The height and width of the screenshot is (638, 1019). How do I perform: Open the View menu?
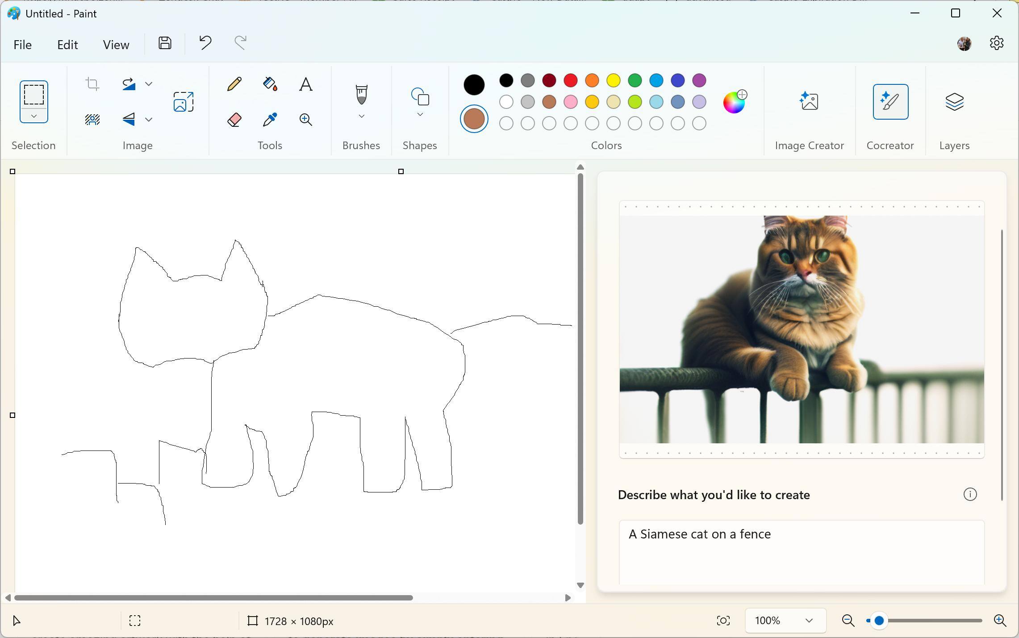[116, 45]
